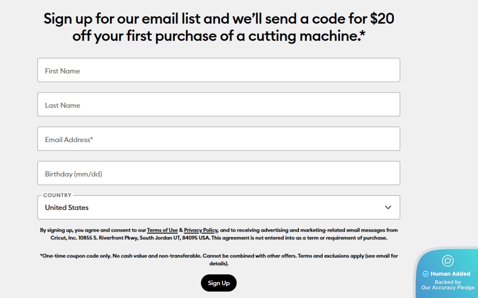Click the COUNTRY field label
This screenshot has height=298, width=478.
pos(57,195)
